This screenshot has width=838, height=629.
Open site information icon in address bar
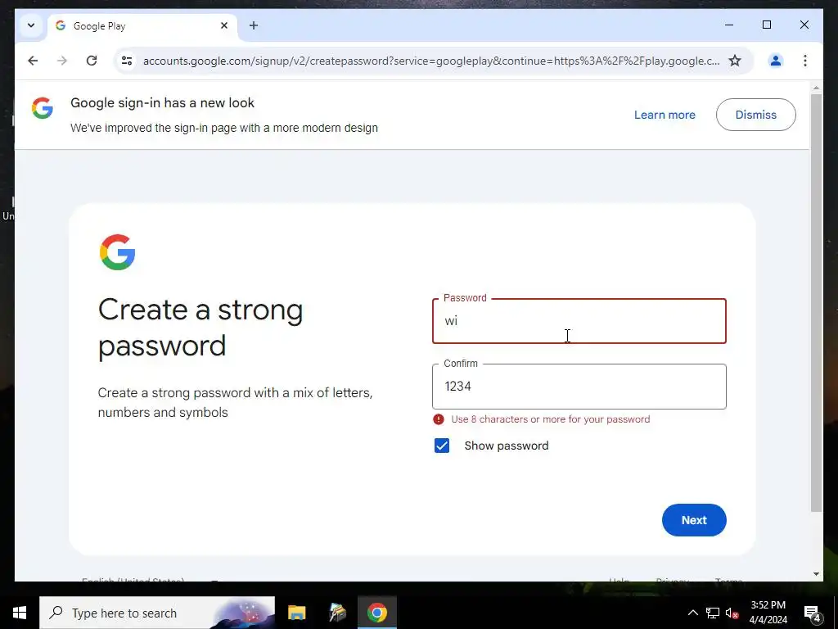click(127, 61)
